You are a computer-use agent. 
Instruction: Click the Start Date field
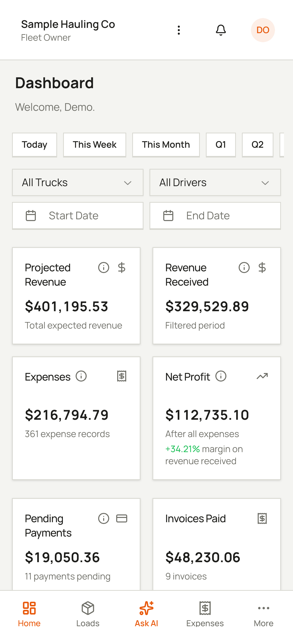tap(78, 216)
